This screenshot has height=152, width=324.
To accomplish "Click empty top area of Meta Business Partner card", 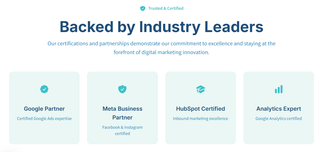I will [122, 77].
